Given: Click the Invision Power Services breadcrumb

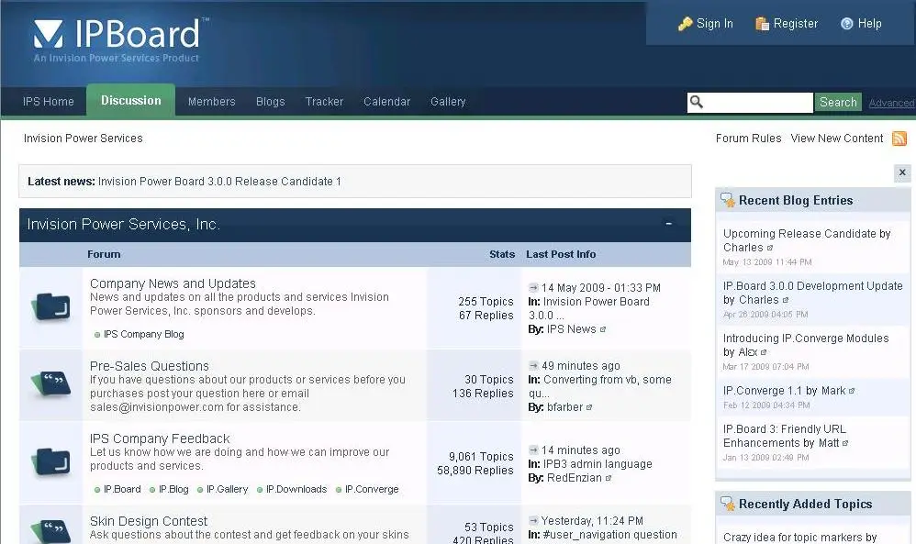Looking at the screenshot, I should pyautogui.click(x=83, y=139).
